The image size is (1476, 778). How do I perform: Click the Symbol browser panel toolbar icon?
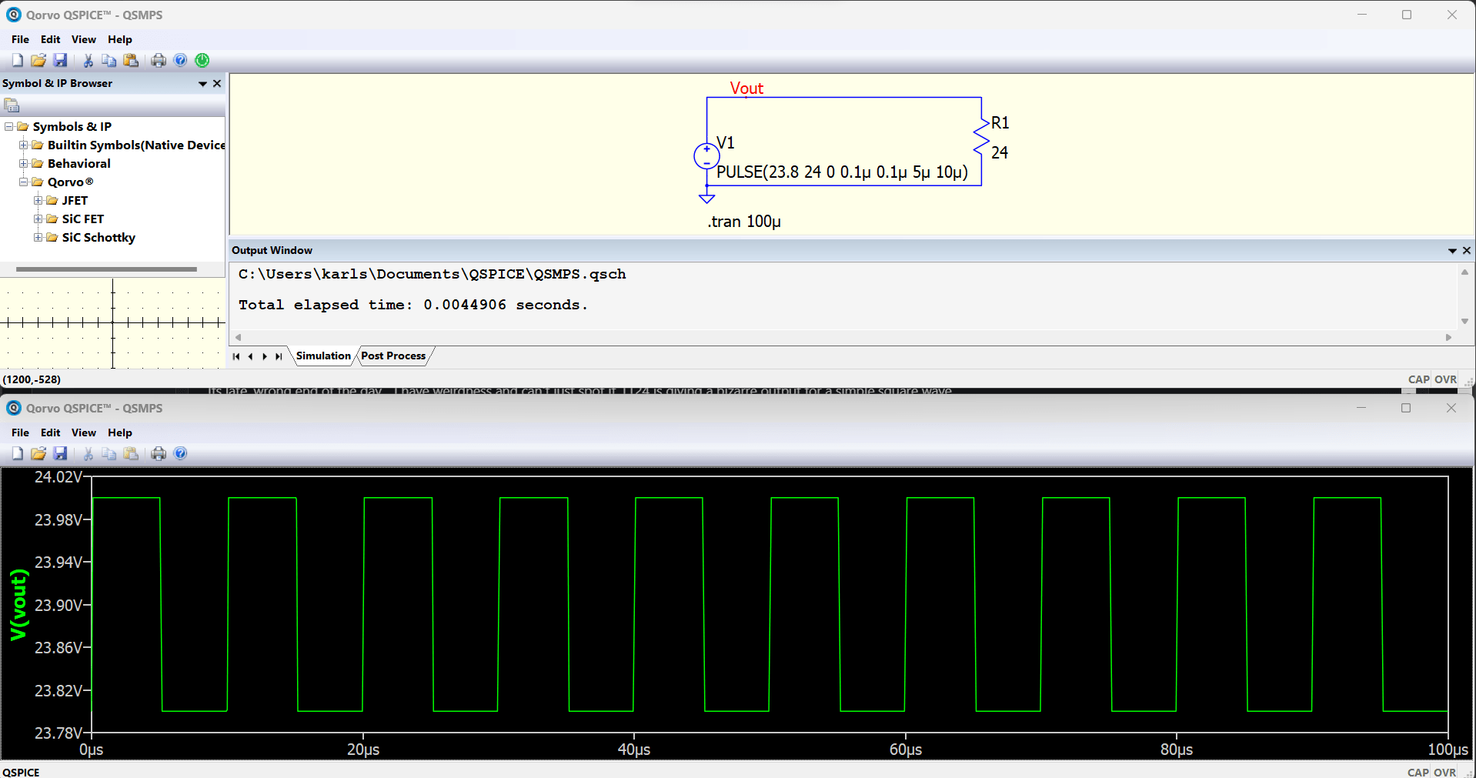(x=12, y=105)
